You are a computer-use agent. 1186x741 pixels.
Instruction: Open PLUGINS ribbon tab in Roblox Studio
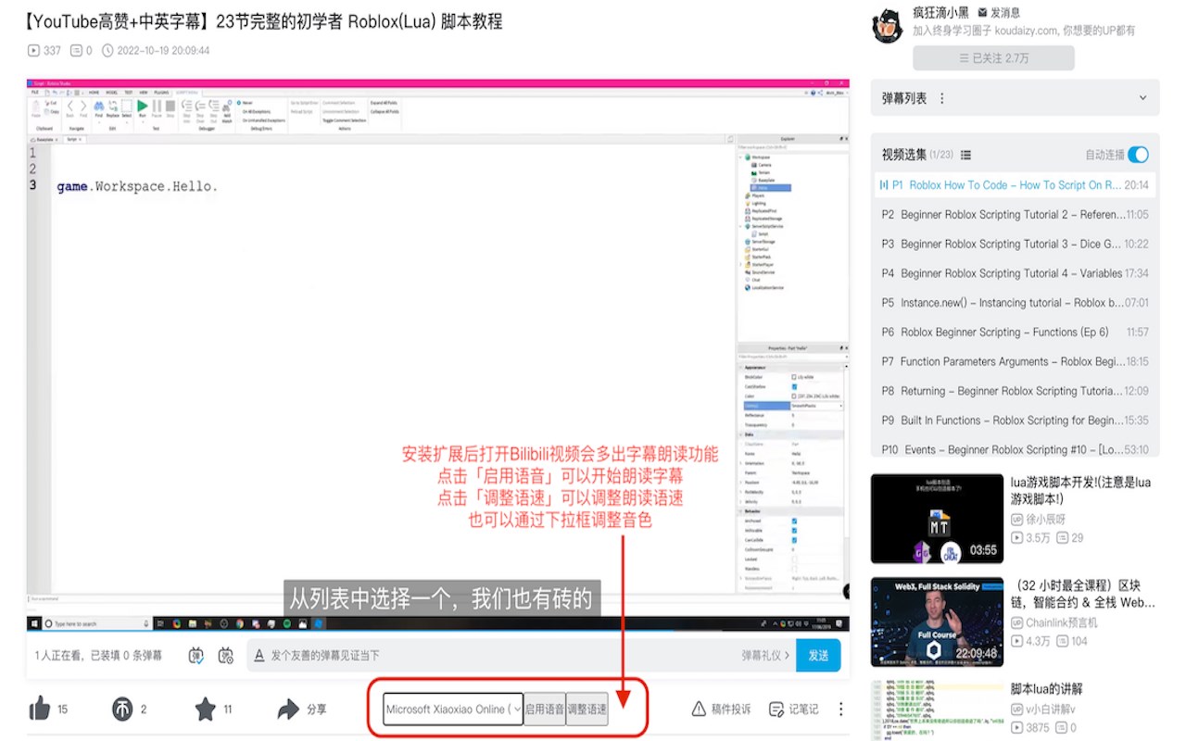coord(161,93)
